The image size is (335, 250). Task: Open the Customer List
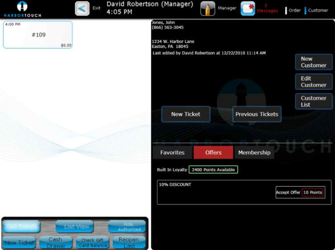[x=314, y=101]
